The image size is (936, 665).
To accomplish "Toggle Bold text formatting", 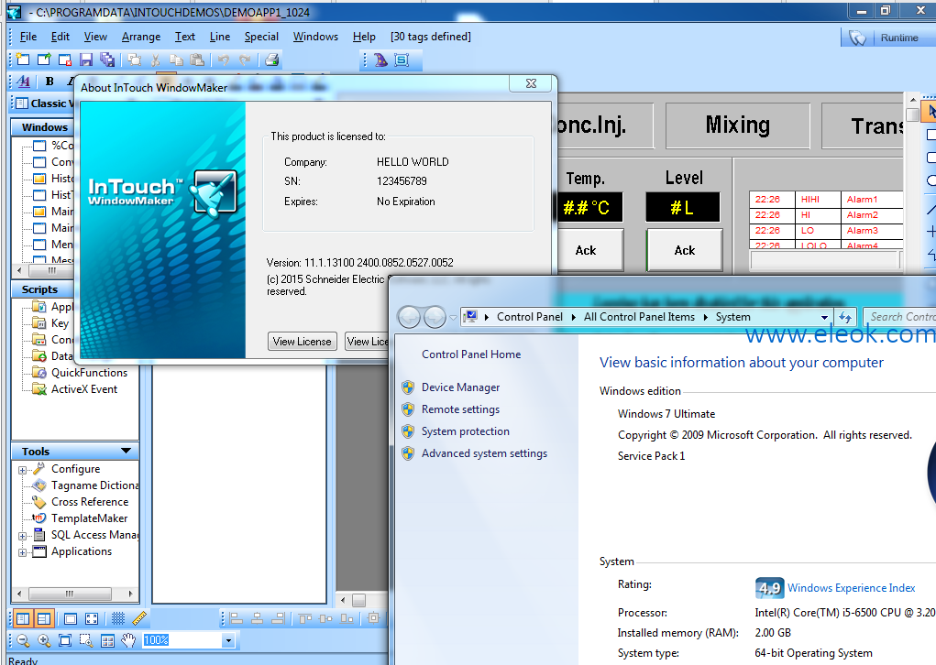I will coord(50,82).
